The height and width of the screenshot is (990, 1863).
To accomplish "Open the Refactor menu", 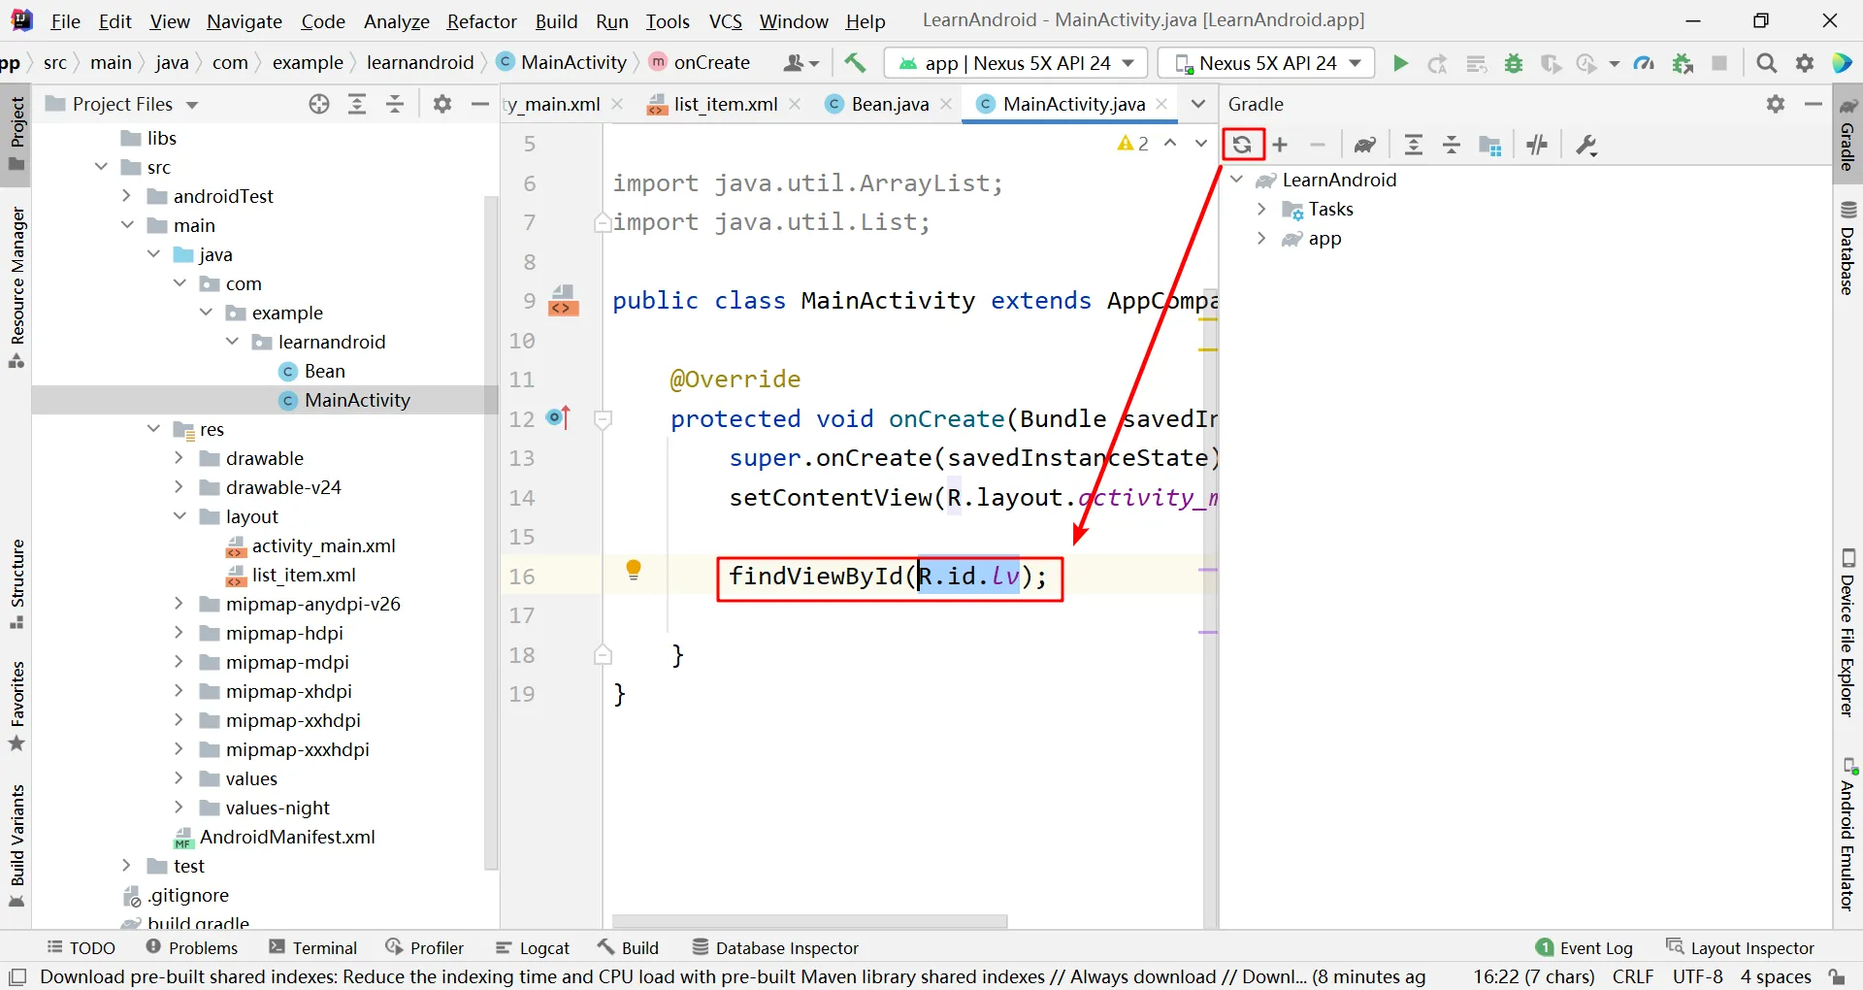I will 481,21.
